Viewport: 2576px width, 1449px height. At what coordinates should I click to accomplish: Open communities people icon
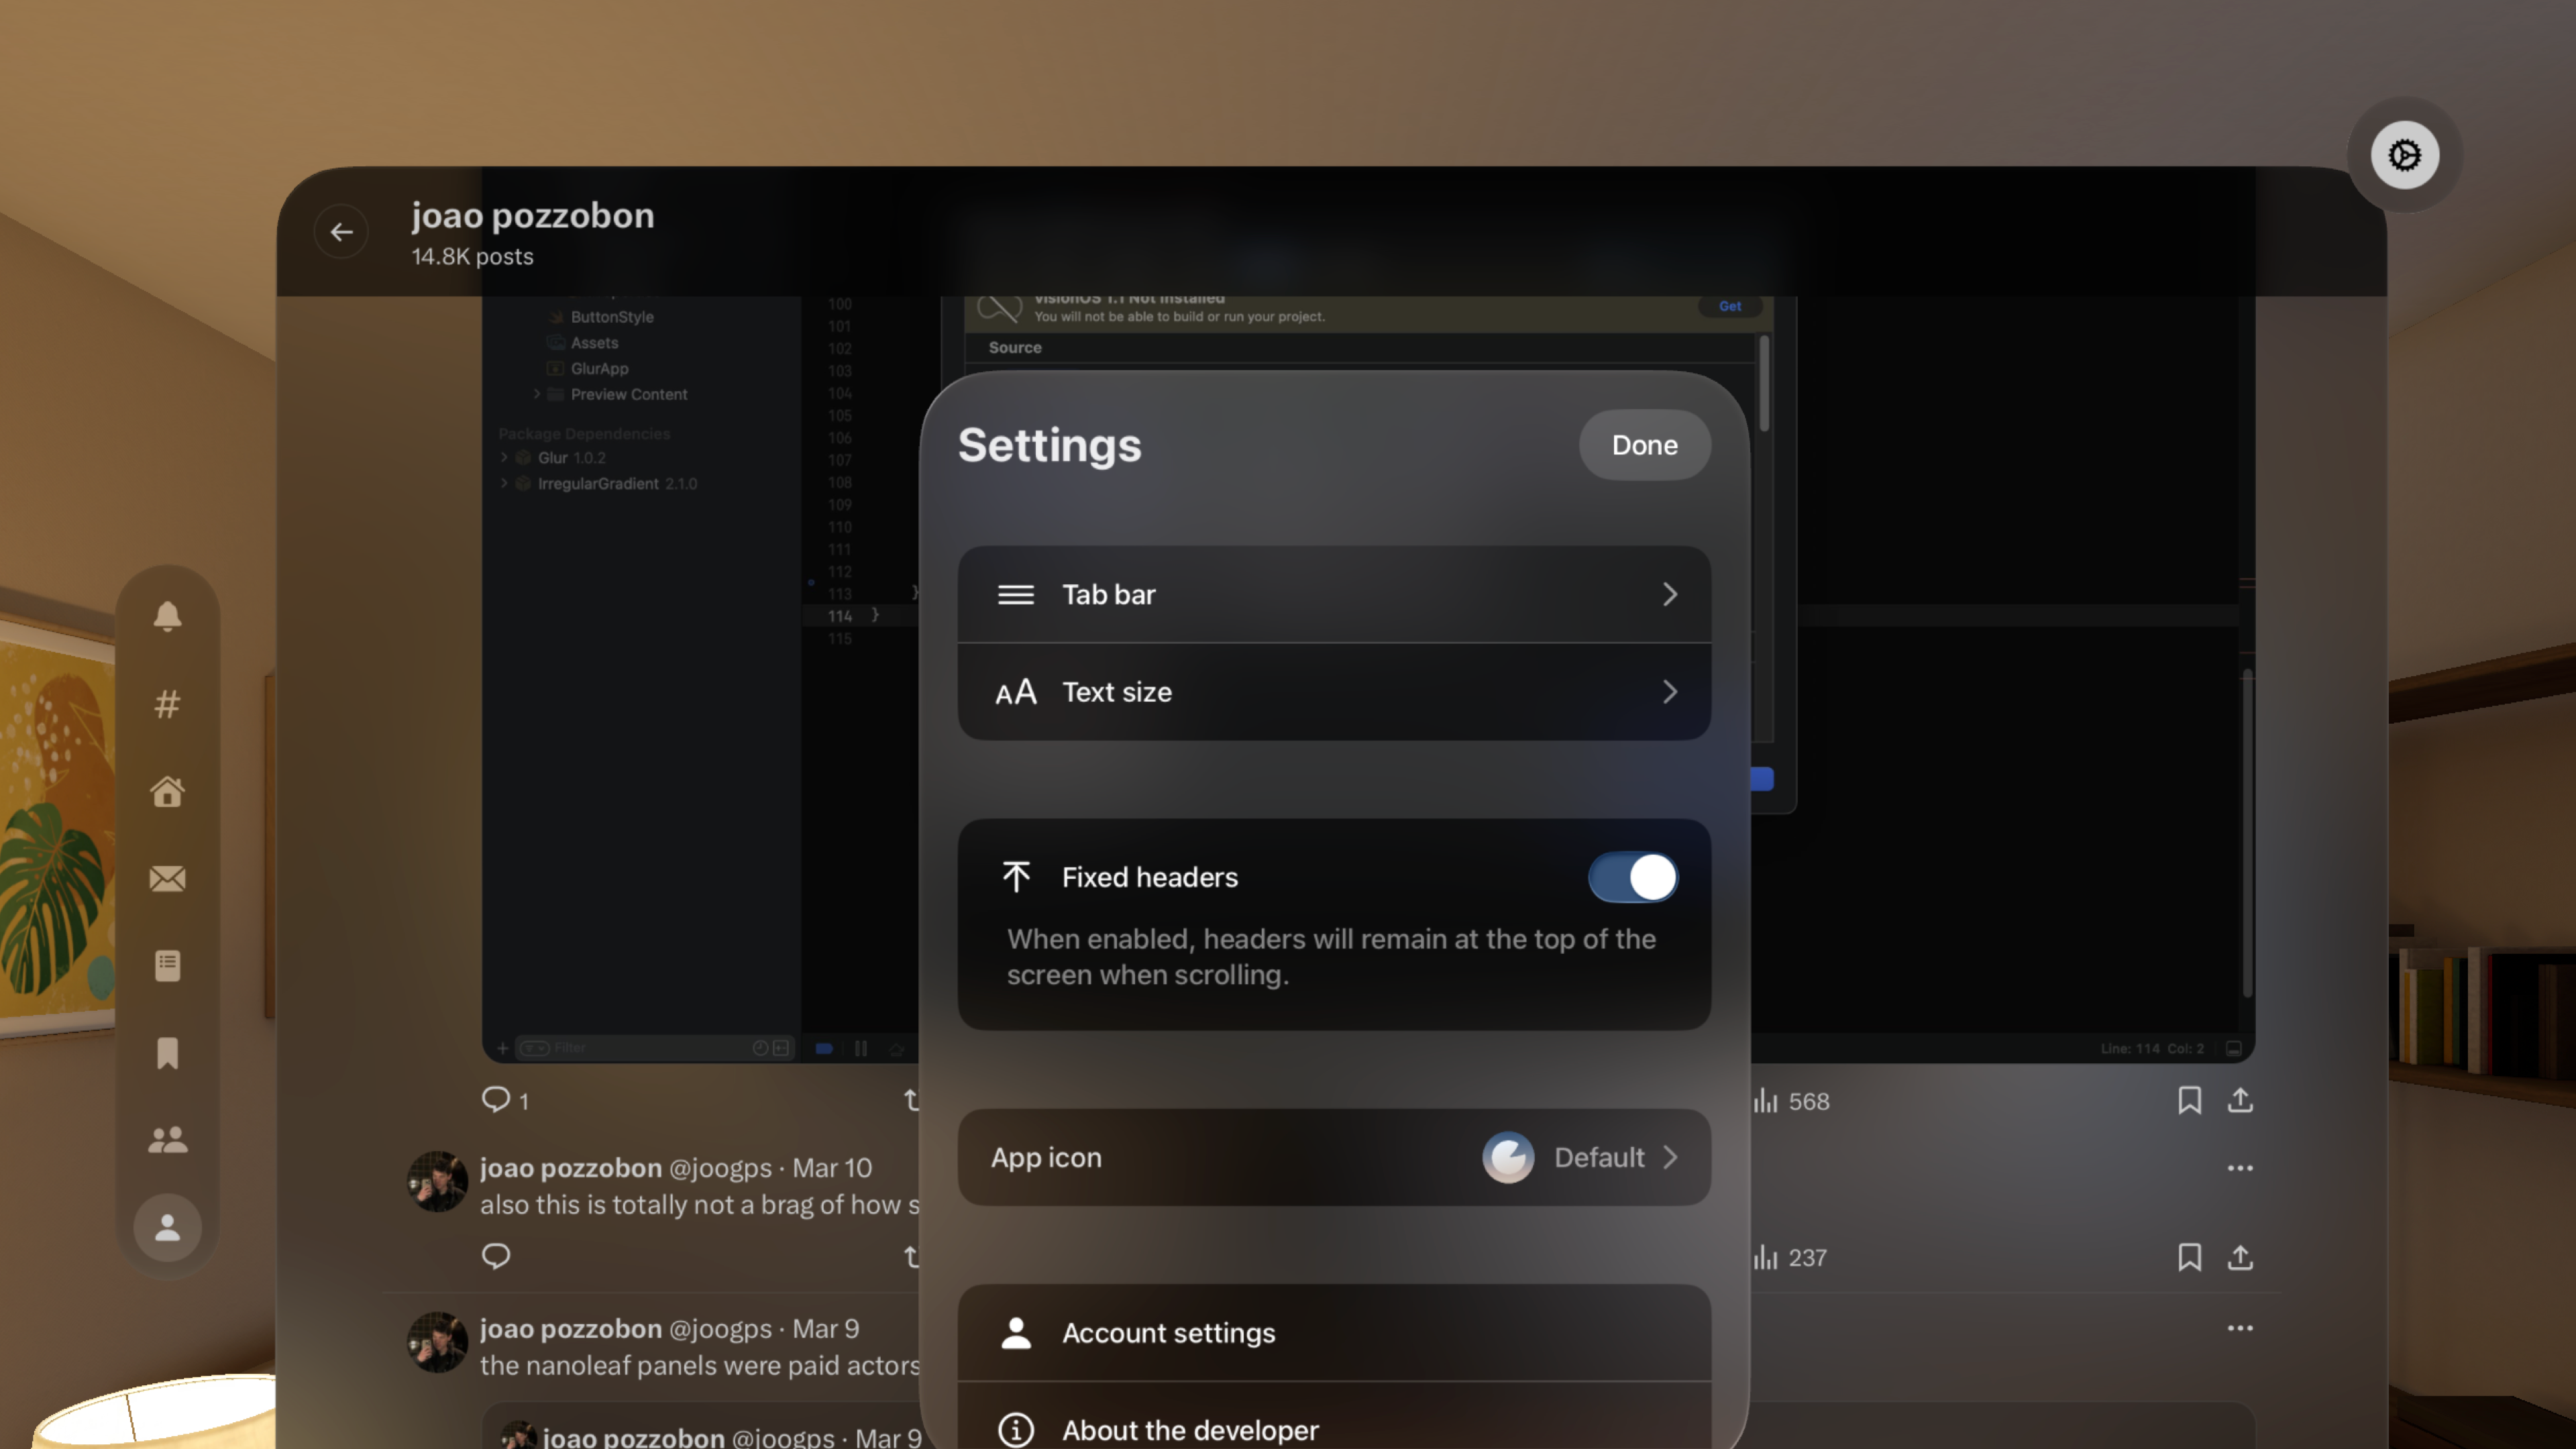click(x=167, y=1139)
